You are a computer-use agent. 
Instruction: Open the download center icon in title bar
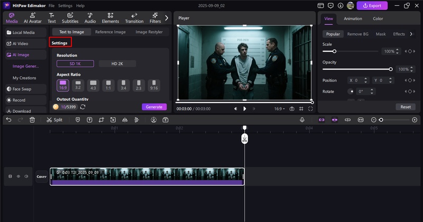tap(341, 6)
